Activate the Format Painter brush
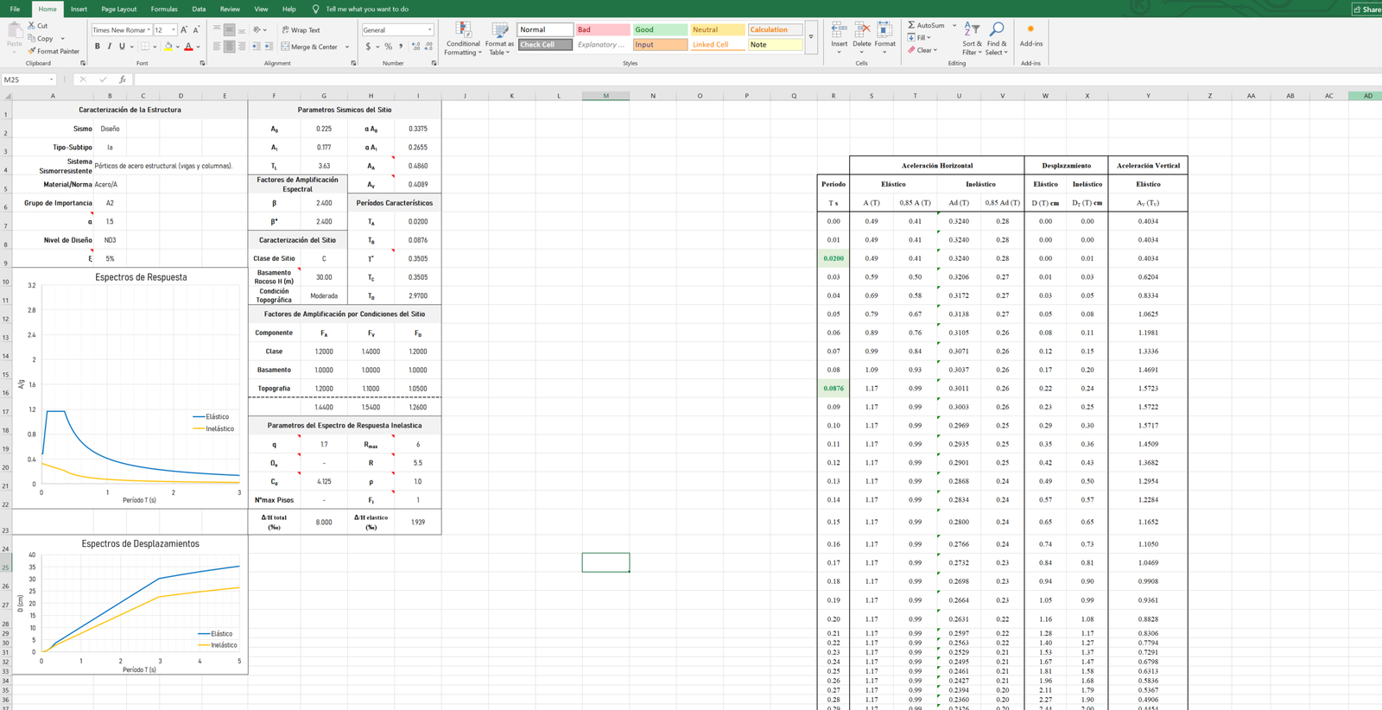 click(x=31, y=51)
